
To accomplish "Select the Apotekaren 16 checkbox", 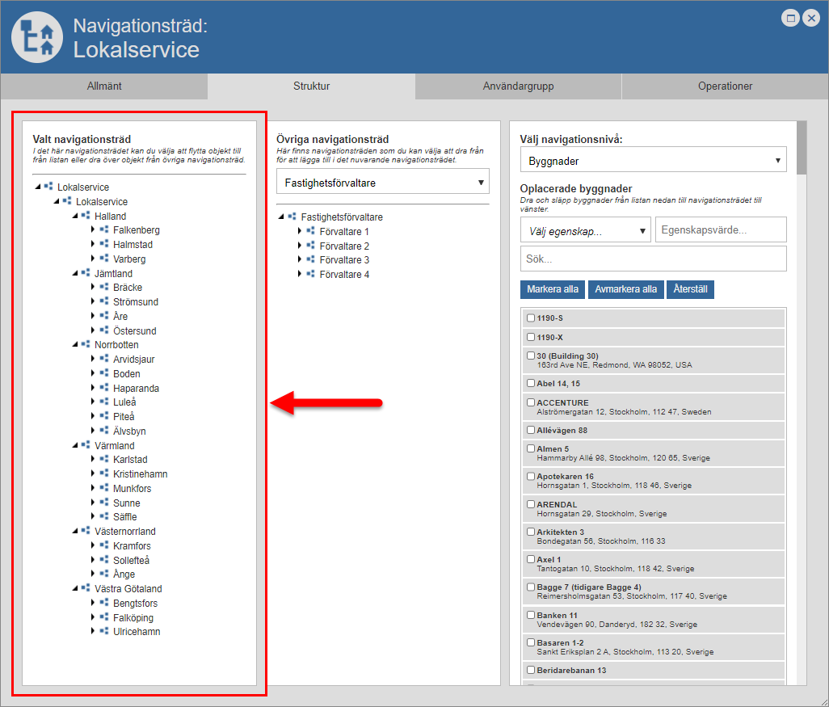I will tap(531, 477).
